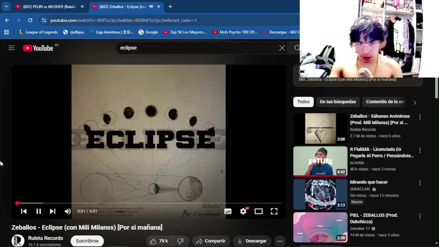Open the R Flakkkk video thumbnail
The image size is (439, 247).
(320, 161)
